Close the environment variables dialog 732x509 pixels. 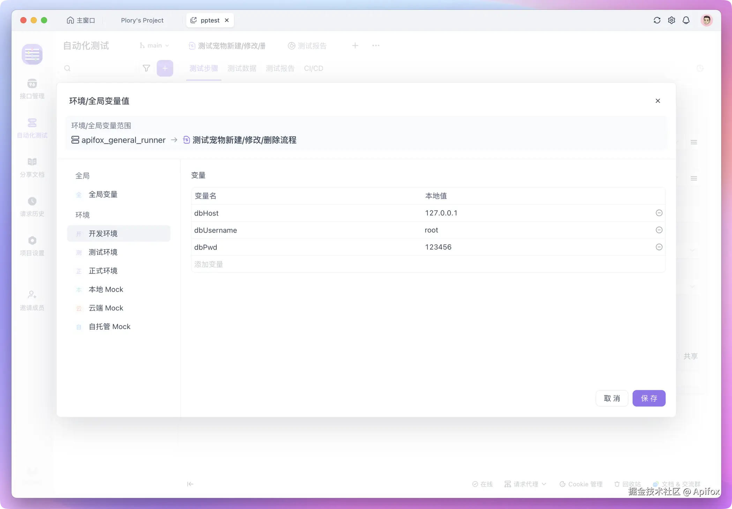click(x=658, y=101)
